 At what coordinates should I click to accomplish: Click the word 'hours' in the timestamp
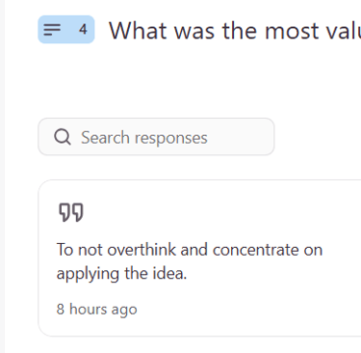click(88, 309)
